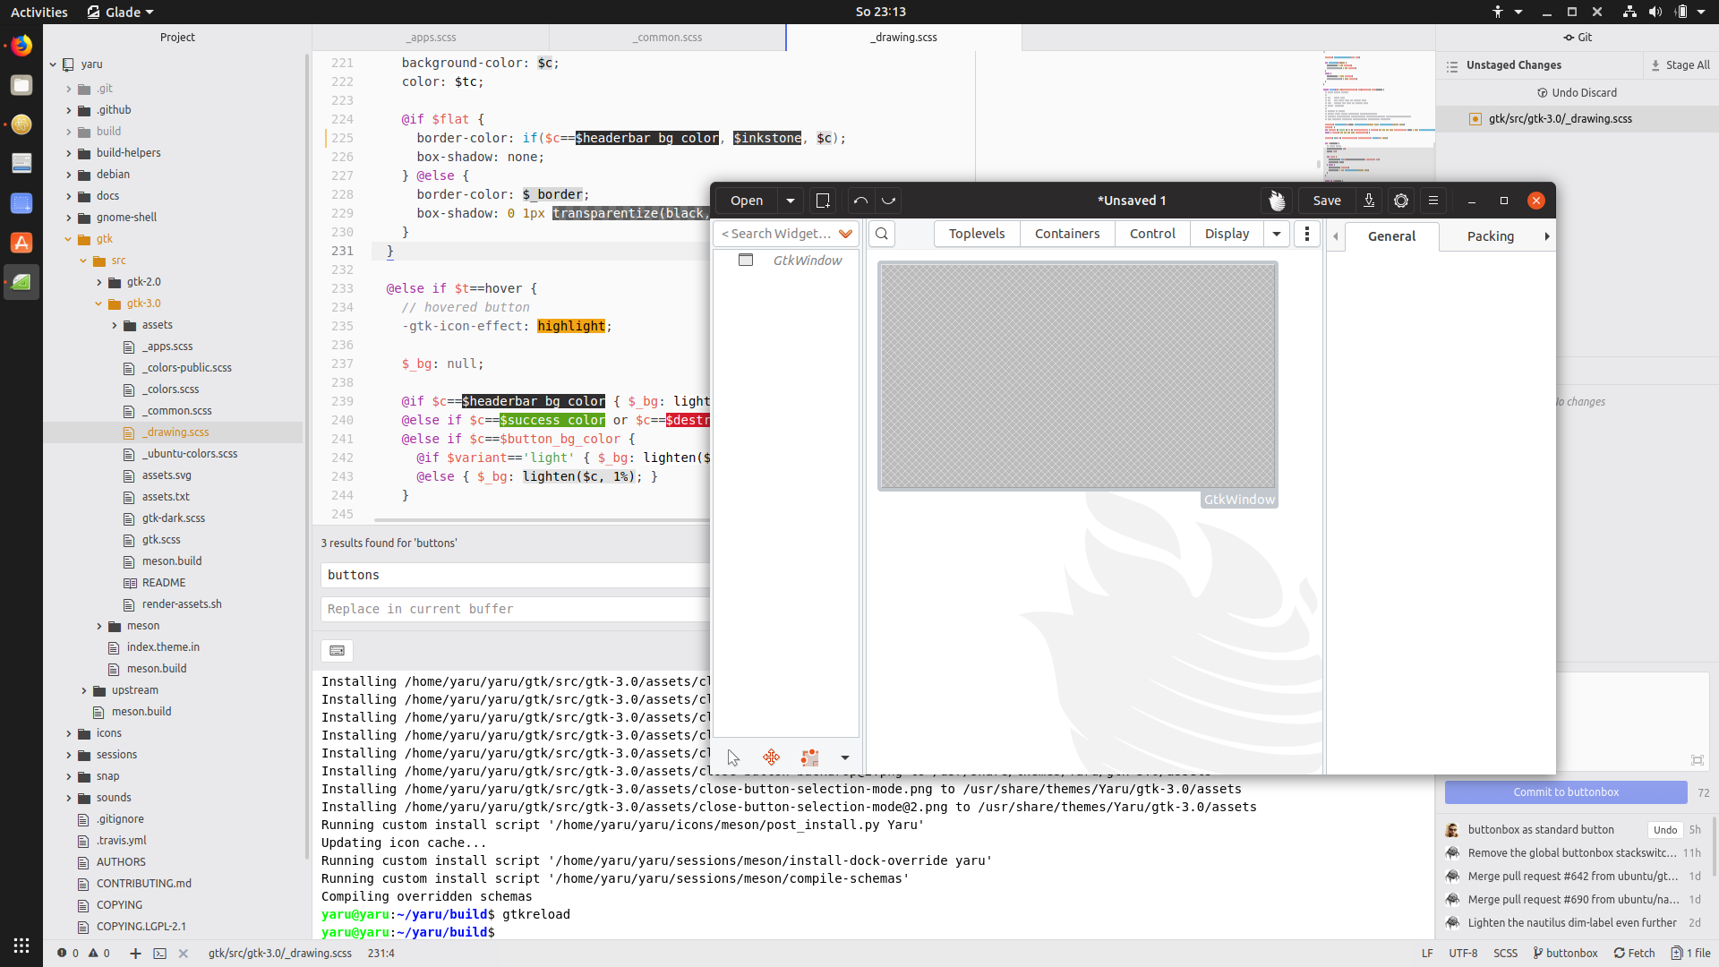Click the Stage All button
Image resolution: width=1719 pixels, height=967 pixels.
tap(1681, 65)
